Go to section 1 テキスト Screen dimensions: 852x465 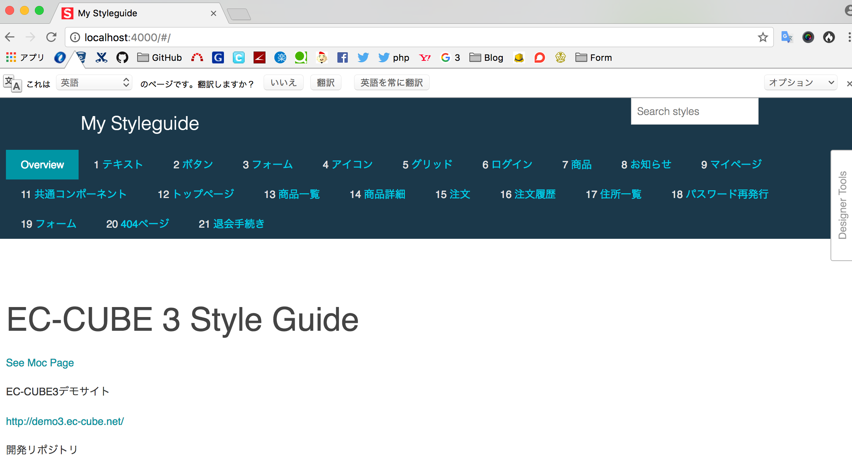(118, 165)
